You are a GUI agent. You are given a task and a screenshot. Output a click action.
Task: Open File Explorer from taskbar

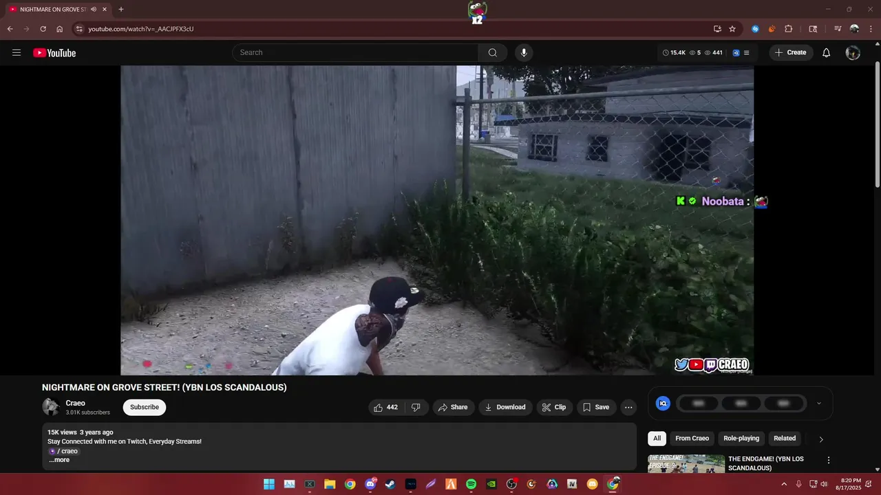[x=330, y=484]
